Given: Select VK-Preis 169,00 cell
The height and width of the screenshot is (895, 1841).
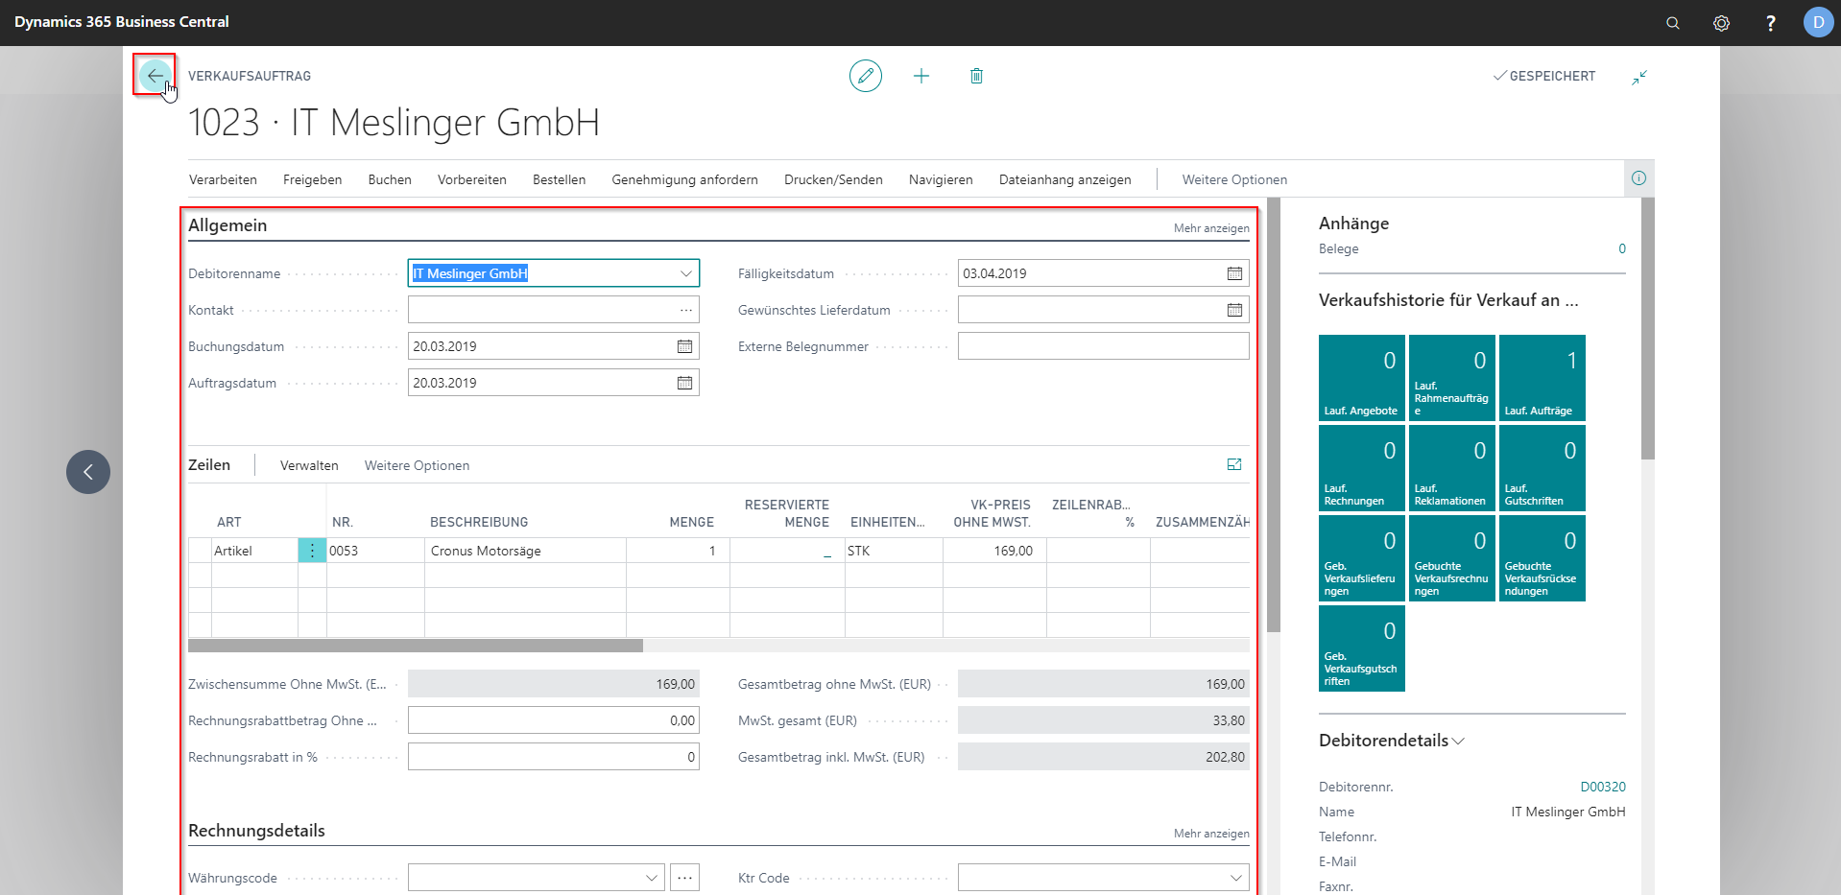Looking at the screenshot, I should pos(994,551).
